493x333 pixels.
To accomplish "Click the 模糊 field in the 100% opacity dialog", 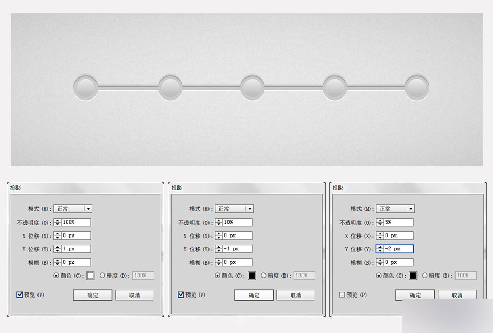I will pyautogui.click(x=76, y=262).
